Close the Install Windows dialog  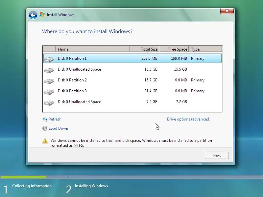[x=227, y=11]
